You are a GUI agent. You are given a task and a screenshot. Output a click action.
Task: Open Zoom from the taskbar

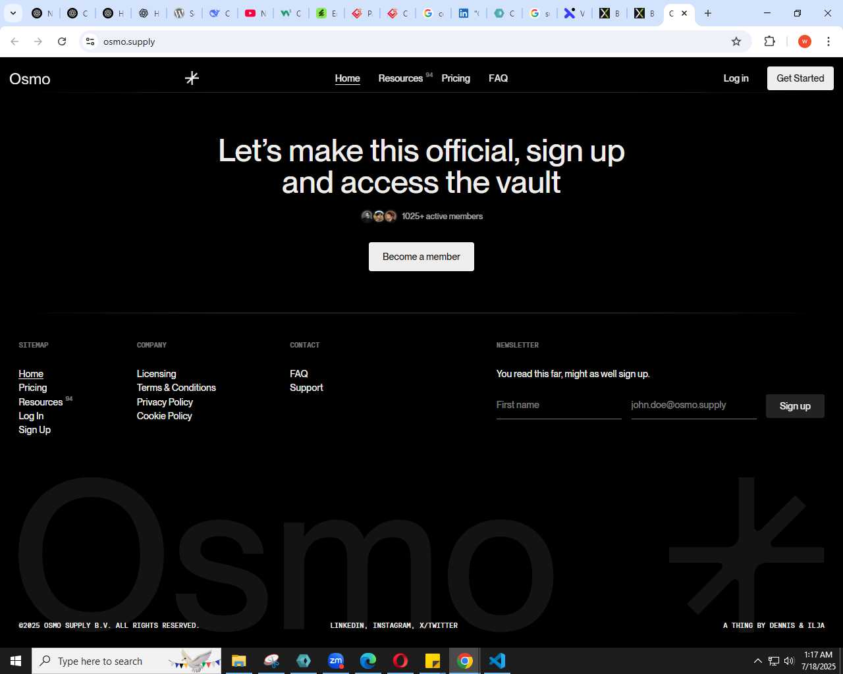[x=336, y=661]
